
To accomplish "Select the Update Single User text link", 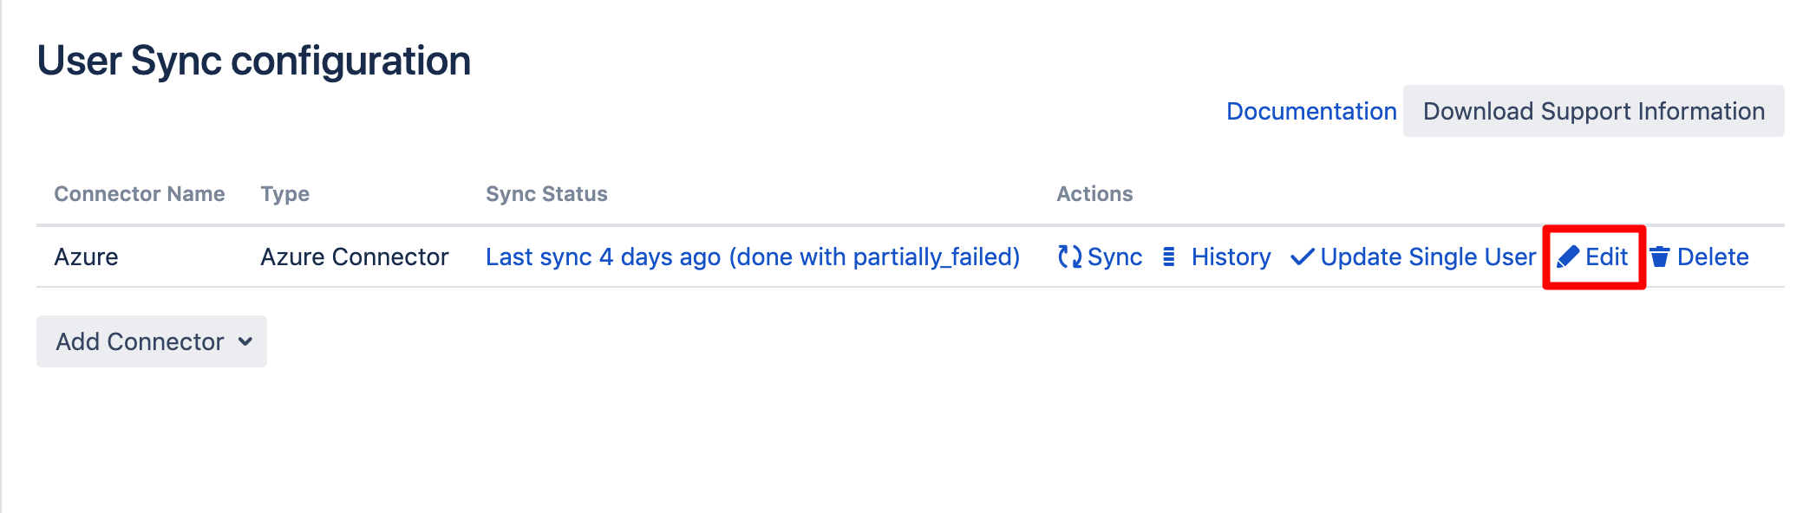I will pos(1427,256).
